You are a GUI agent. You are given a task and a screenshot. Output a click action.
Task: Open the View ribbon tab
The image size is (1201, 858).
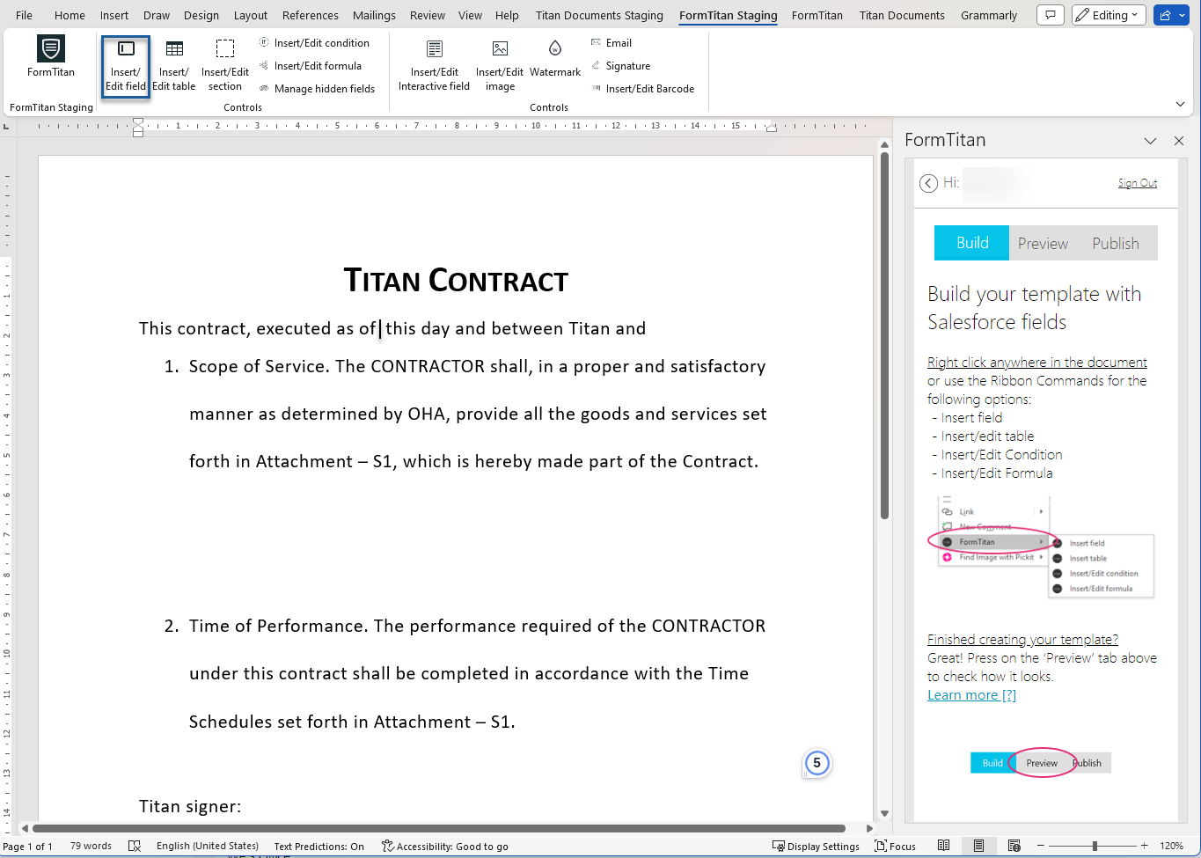pyautogui.click(x=471, y=15)
